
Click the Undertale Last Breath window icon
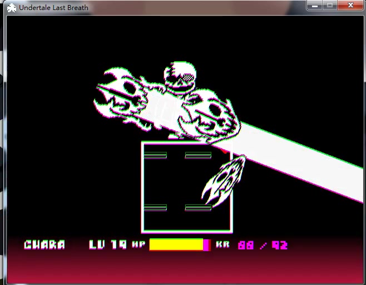(x=12, y=8)
